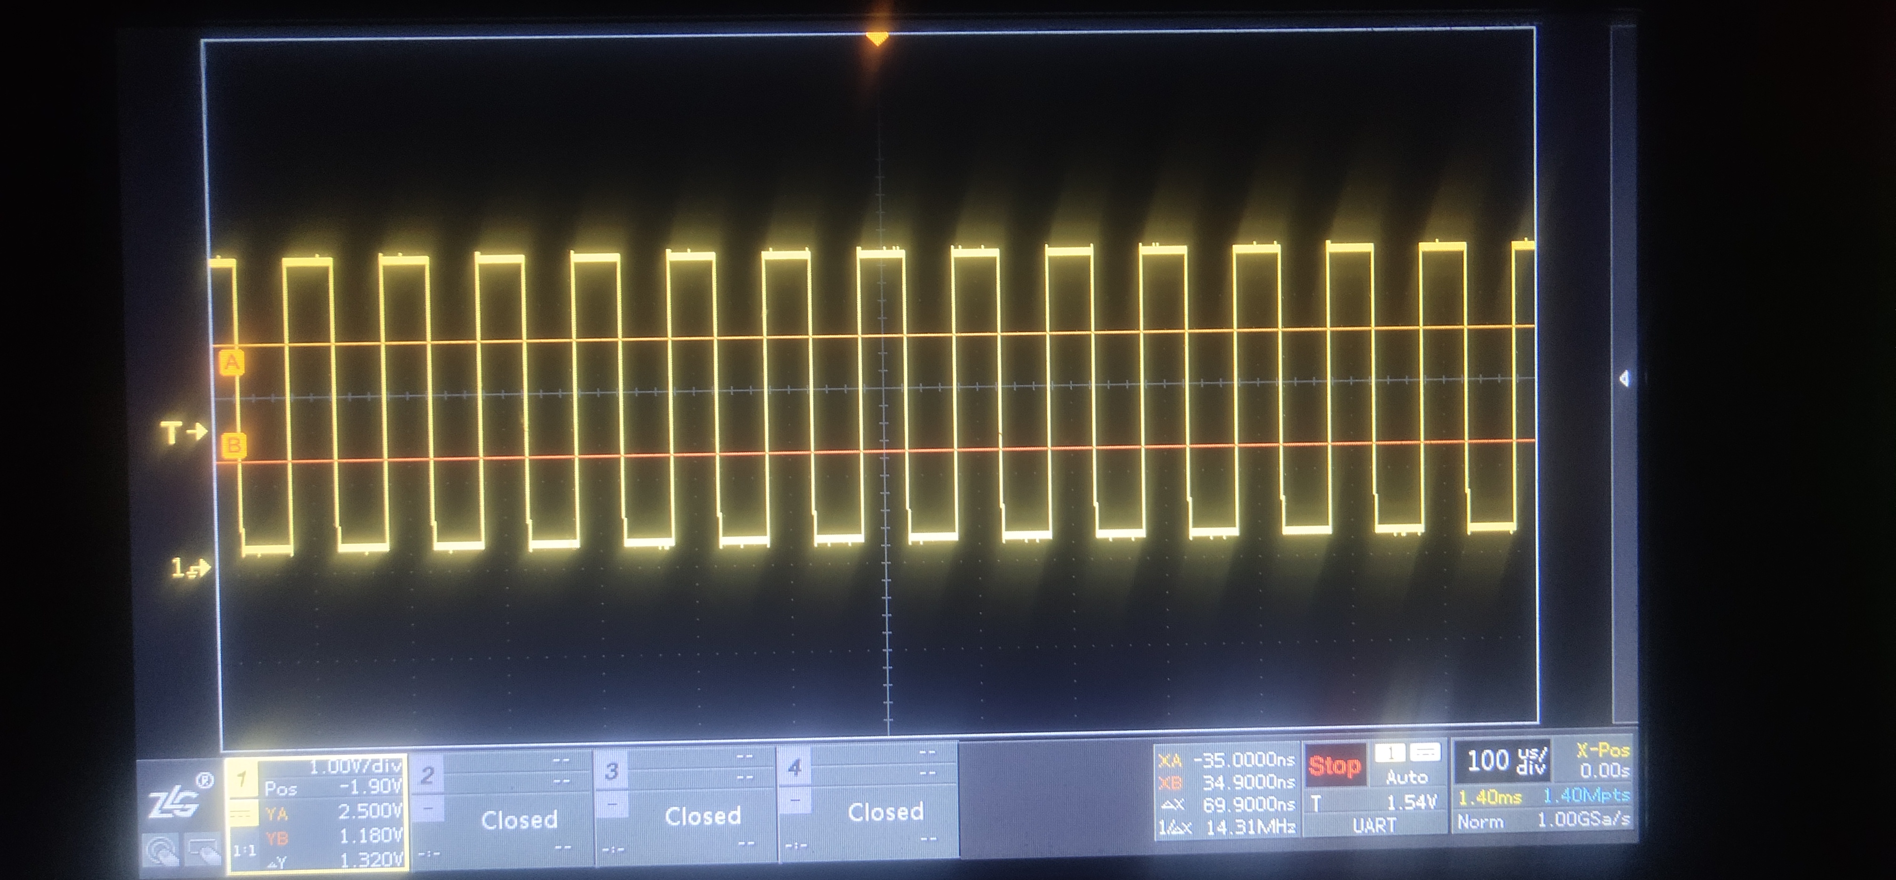This screenshot has height=880, width=1896.
Task: Select the channel 1 number badge
Action: click(x=242, y=779)
